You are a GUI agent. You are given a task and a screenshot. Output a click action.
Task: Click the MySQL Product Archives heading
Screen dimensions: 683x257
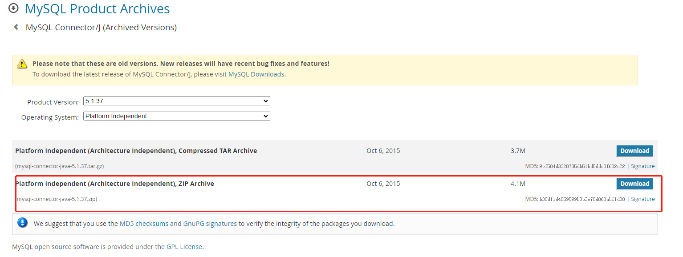click(x=98, y=8)
